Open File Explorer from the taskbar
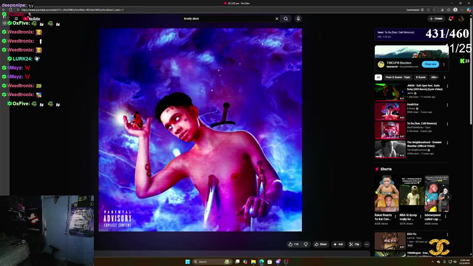Screen dimensions: 473x266 click(253, 262)
